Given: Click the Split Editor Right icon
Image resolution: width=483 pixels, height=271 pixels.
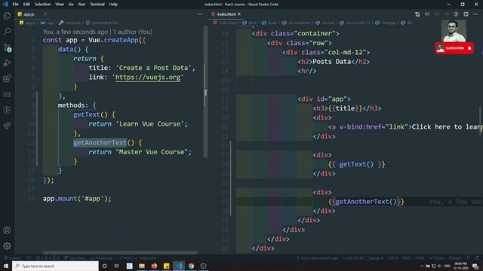Looking at the screenshot, I should coord(466,14).
